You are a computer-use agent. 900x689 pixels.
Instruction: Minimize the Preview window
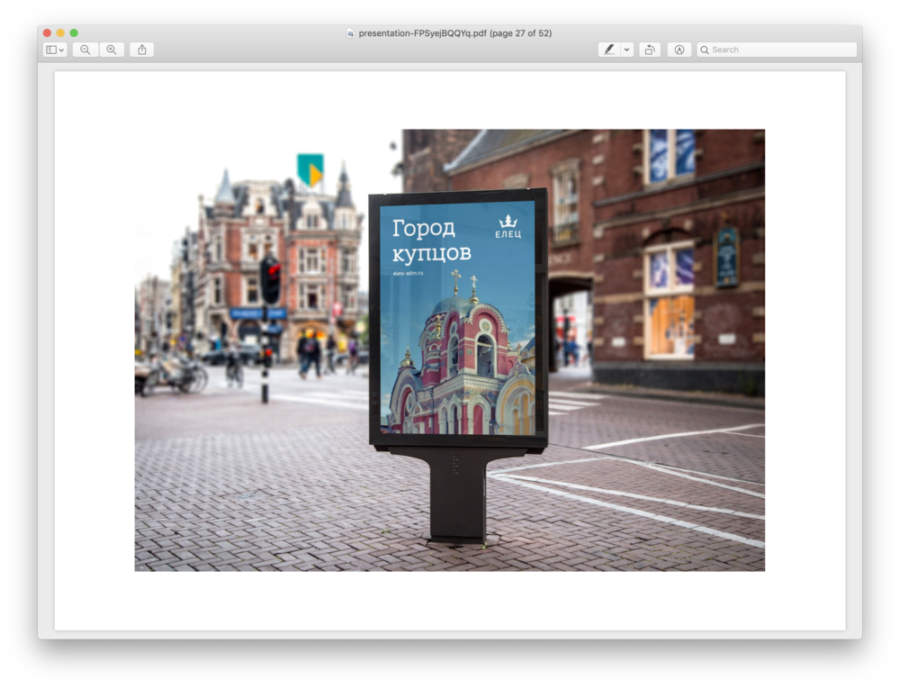(59, 31)
